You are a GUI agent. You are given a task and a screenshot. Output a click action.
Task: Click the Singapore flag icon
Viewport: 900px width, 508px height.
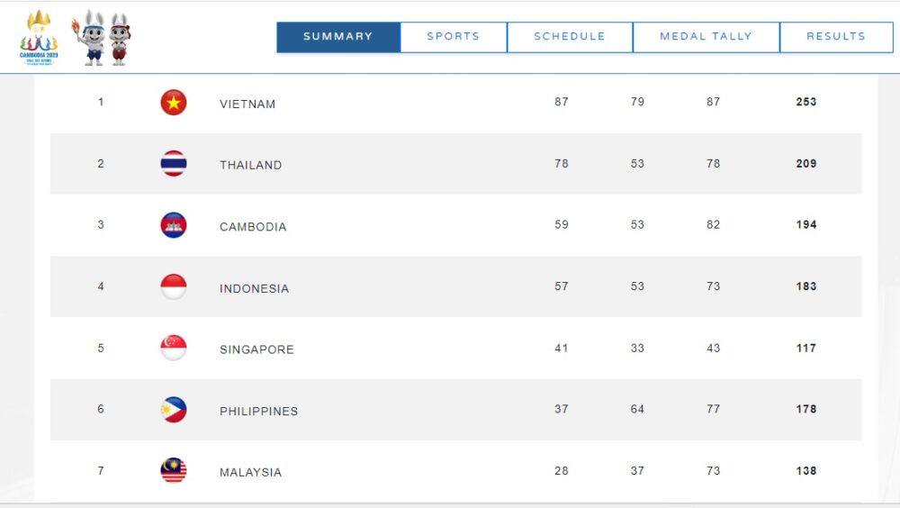(x=174, y=349)
